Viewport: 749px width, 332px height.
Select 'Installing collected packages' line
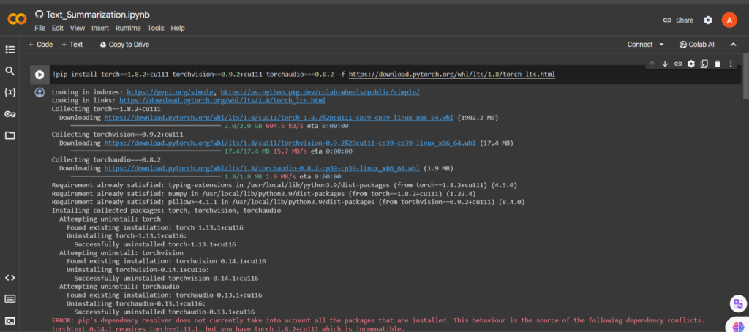coord(166,210)
